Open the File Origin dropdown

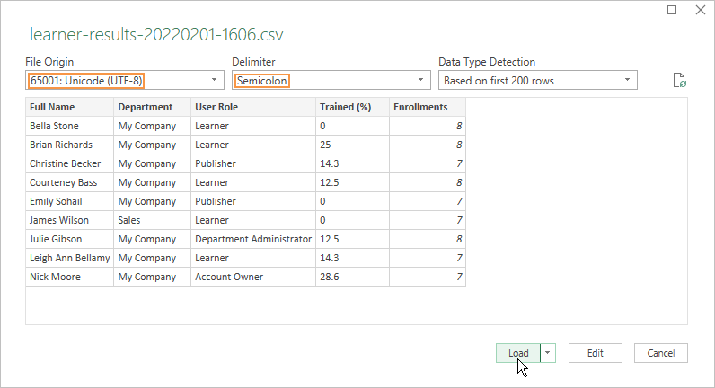(x=125, y=80)
